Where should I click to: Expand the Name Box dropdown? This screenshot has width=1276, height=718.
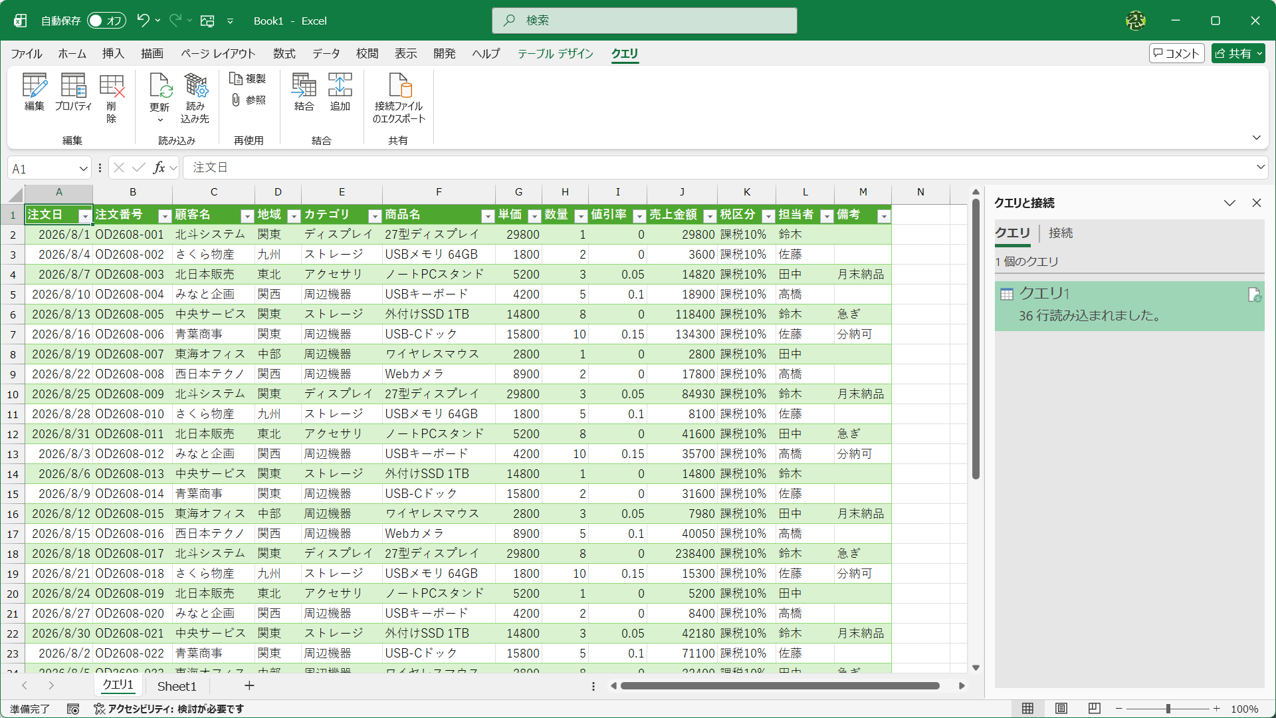coord(83,168)
